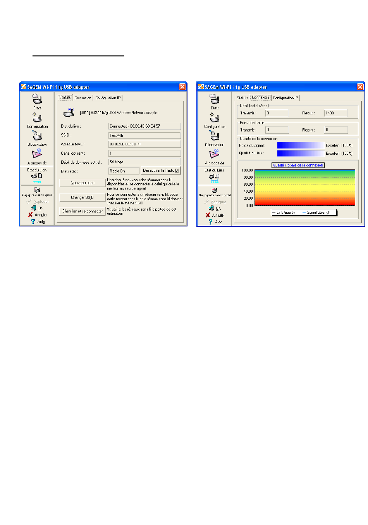Click the 'Adresse MAC' field
Viewport: 368px width, 525px height.
coord(144,144)
